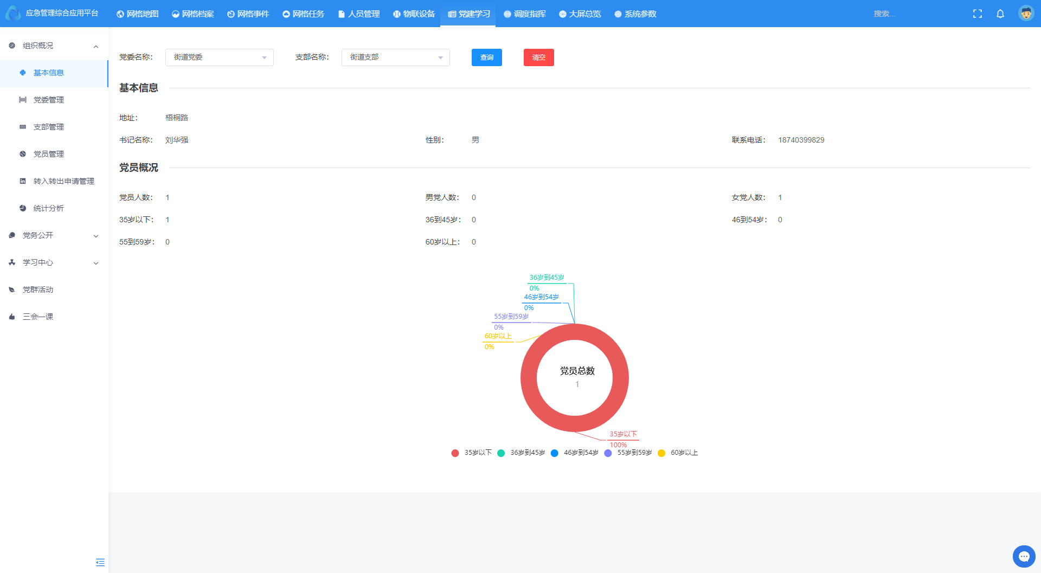The width and height of the screenshot is (1041, 573).
Task: Toggle 60岁以上 legend item
Action: pos(678,453)
